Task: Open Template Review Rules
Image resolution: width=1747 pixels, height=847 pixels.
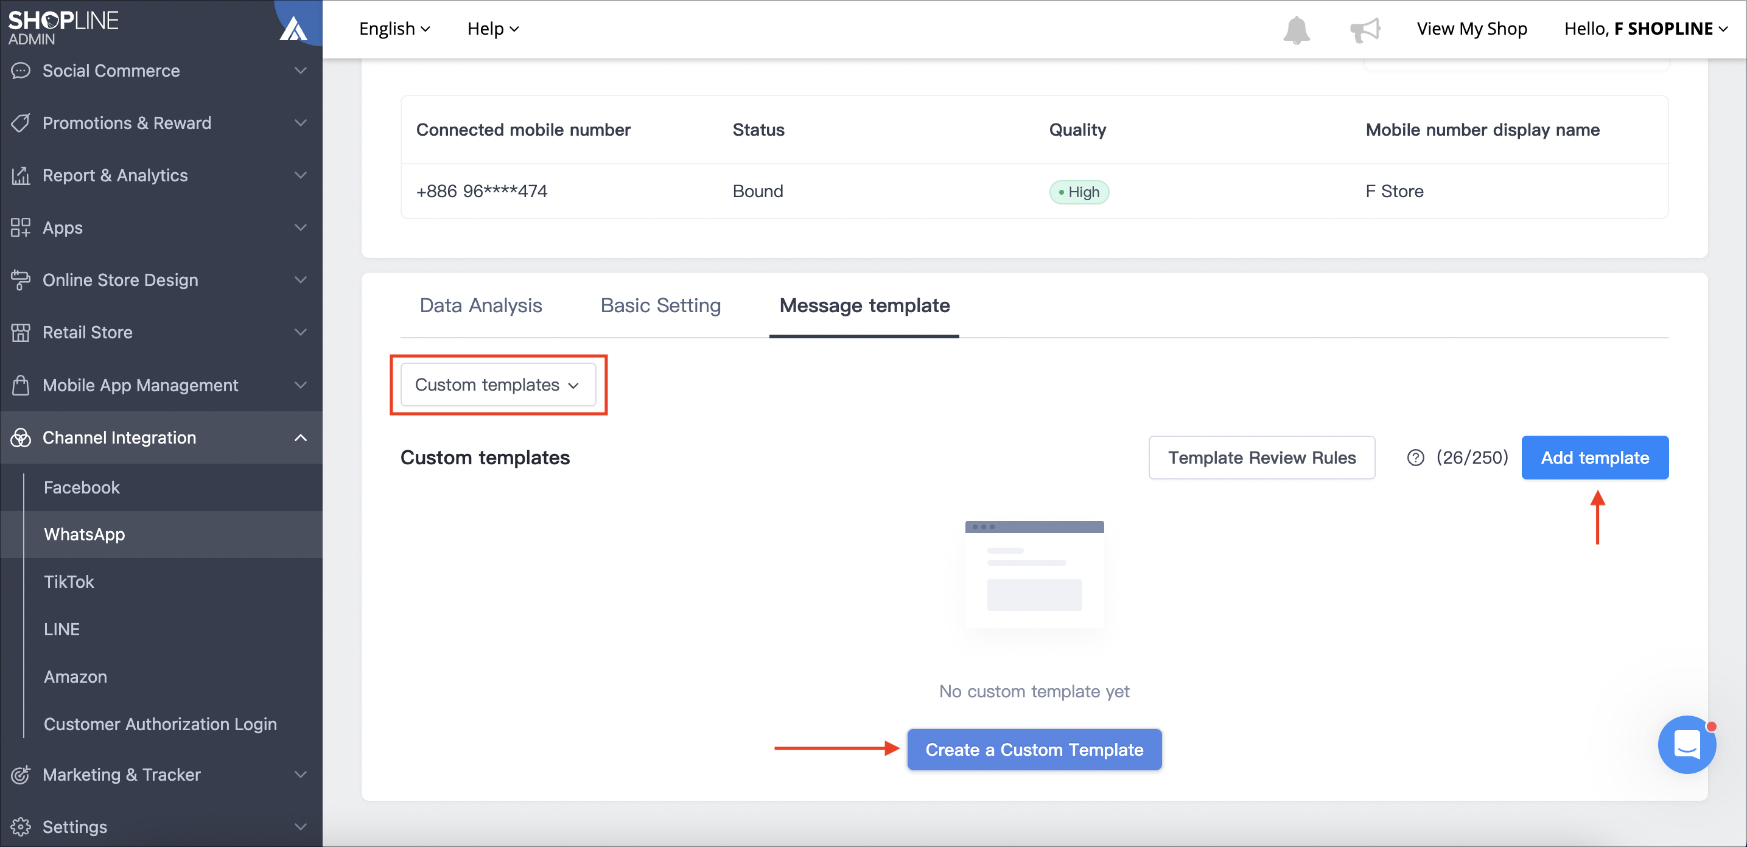Action: pos(1261,458)
